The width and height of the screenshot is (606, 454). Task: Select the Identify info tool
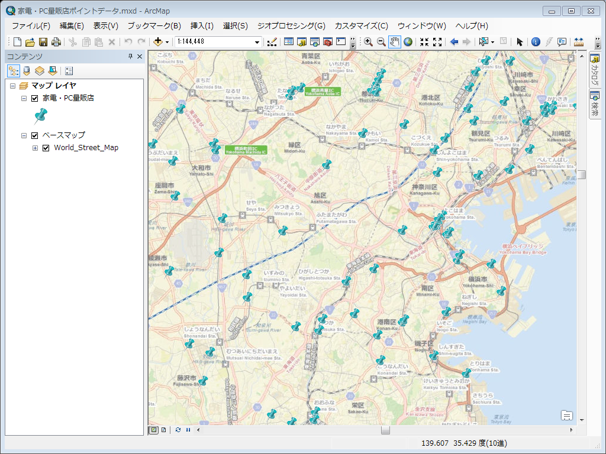click(x=536, y=42)
